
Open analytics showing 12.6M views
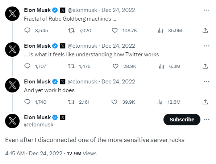coord(160,102)
